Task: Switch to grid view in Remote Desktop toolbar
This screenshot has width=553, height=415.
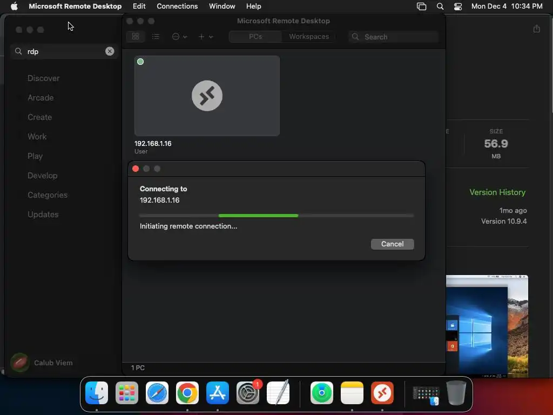Action: tap(136, 36)
